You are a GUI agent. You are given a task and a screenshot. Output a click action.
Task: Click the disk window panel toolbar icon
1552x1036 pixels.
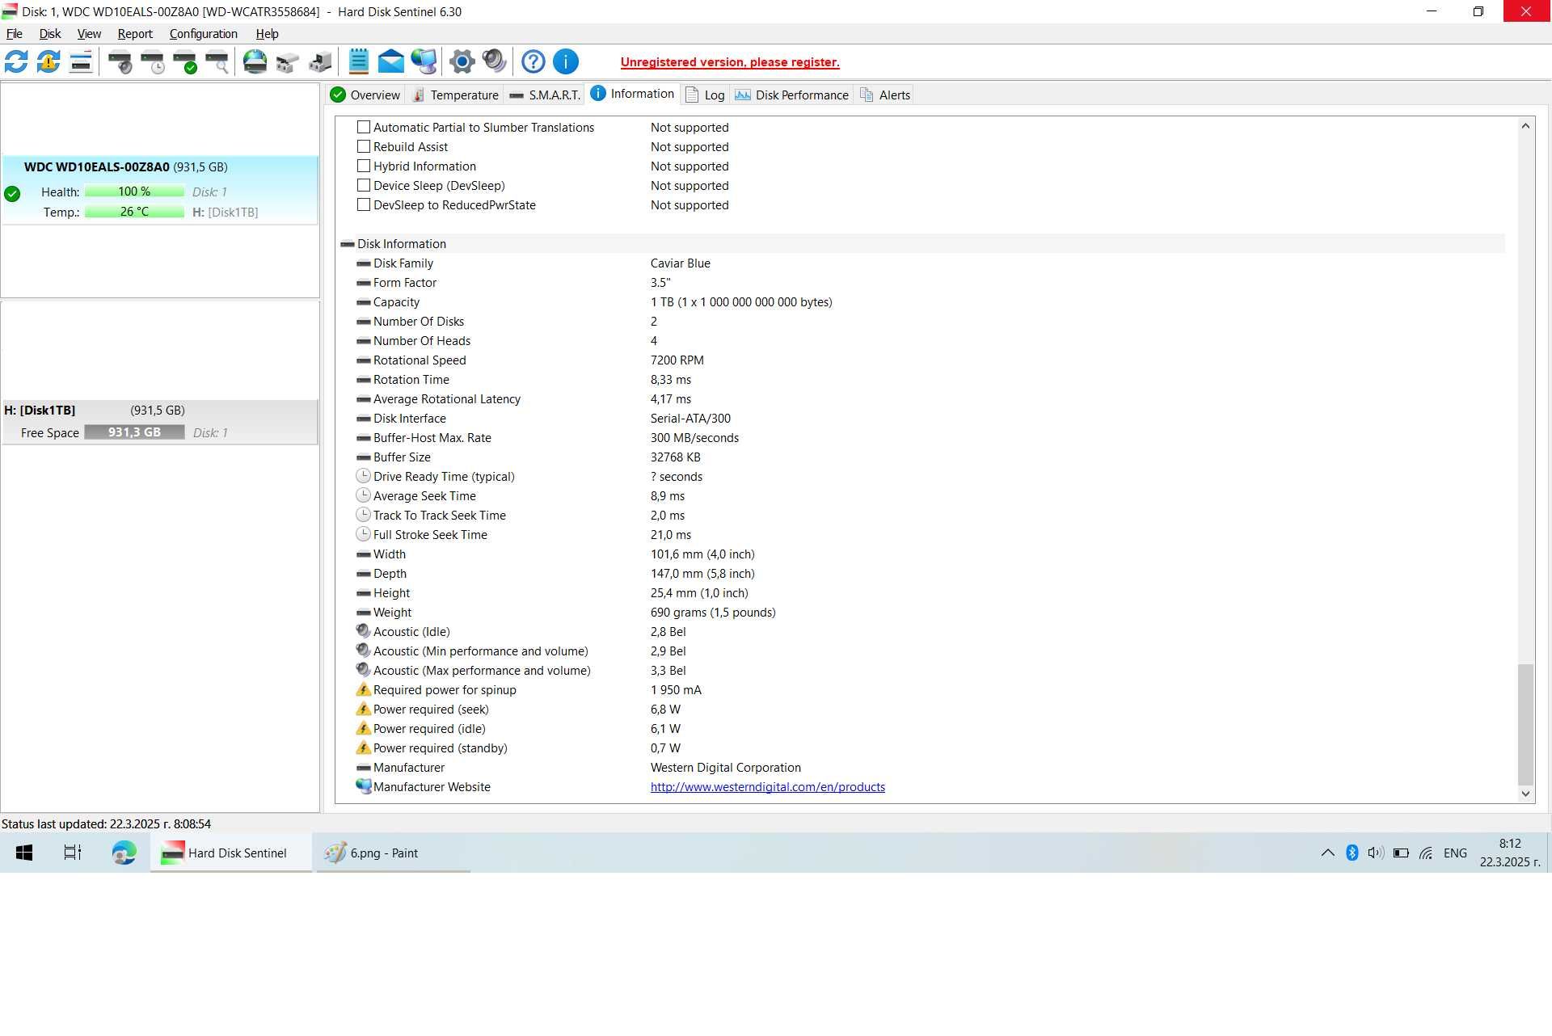coord(81,61)
